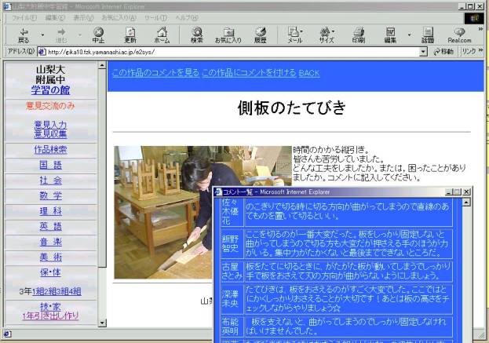The height and width of the screenshot is (343, 489).
Task: Click the この作品のコメントを見る link
Action: pos(155,73)
